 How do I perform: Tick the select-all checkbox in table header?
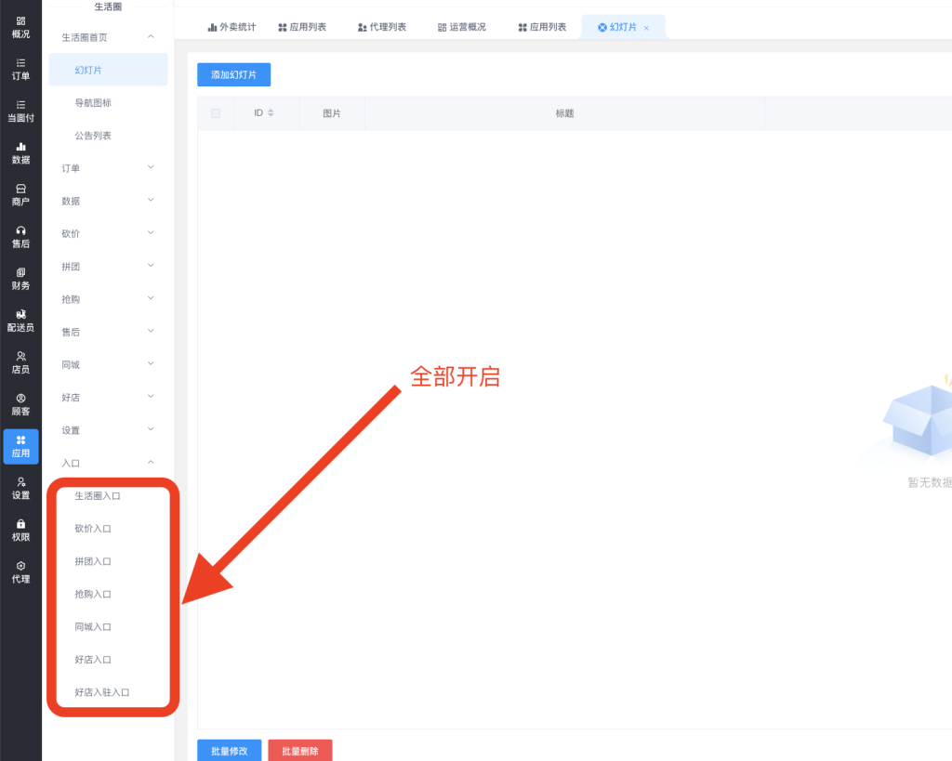tap(216, 113)
